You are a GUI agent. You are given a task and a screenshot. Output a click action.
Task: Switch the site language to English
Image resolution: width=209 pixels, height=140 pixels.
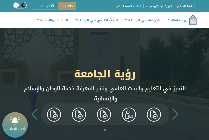[x=67, y=6]
